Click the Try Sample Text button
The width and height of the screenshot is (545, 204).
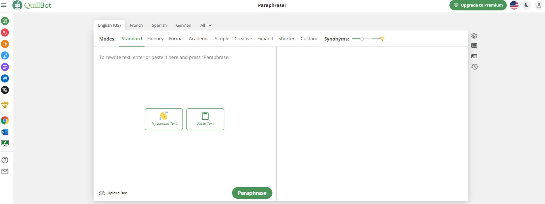(x=164, y=119)
